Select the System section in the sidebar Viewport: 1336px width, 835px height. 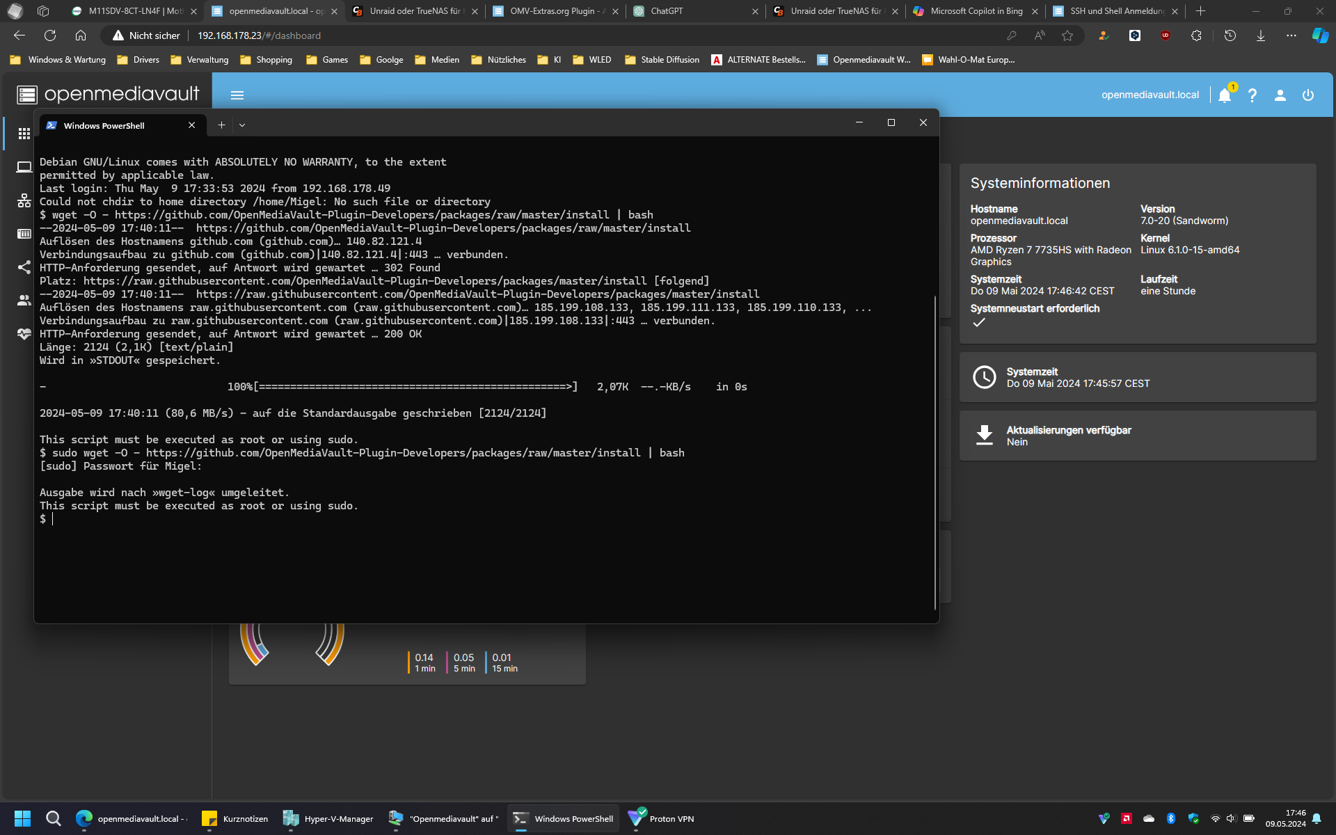pos(24,167)
